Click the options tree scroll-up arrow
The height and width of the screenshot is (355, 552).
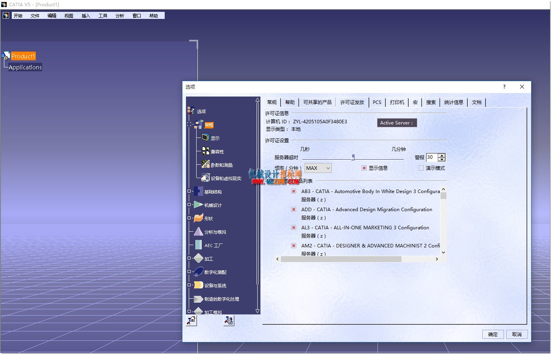tap(258, 100)
